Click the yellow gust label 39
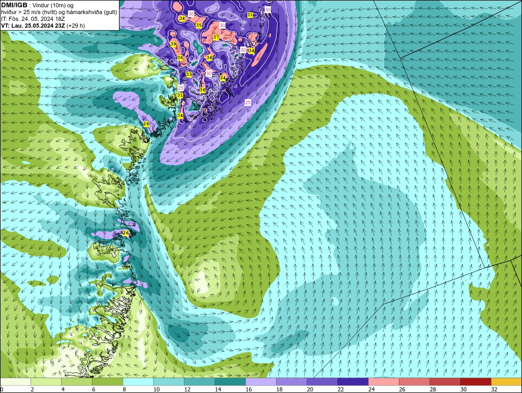The image size is (522, 393). point(173,44)
